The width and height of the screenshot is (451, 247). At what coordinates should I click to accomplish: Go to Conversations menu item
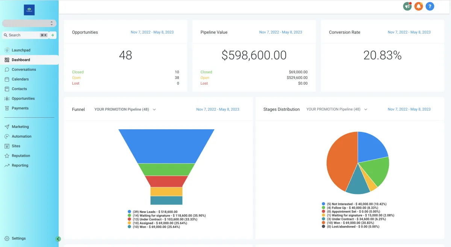[x=24, y=70]
